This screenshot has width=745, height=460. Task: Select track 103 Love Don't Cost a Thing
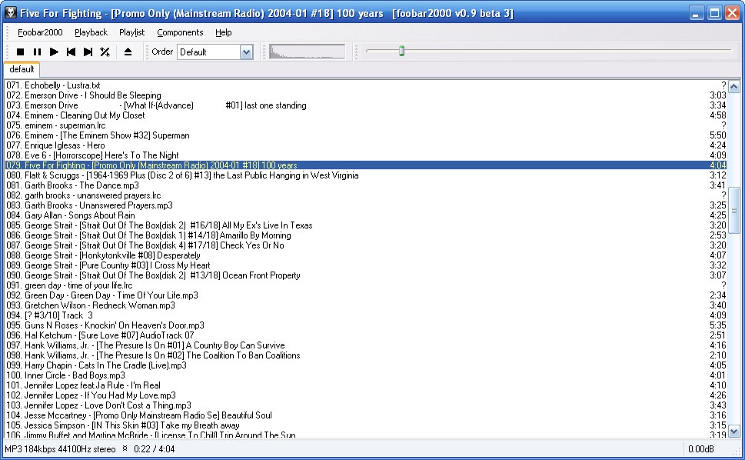365,405
